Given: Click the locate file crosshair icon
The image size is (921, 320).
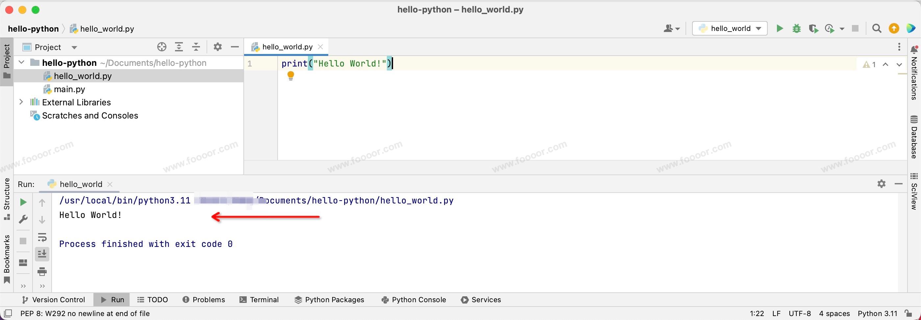Looking at the screenshot, I should point(162,47).
